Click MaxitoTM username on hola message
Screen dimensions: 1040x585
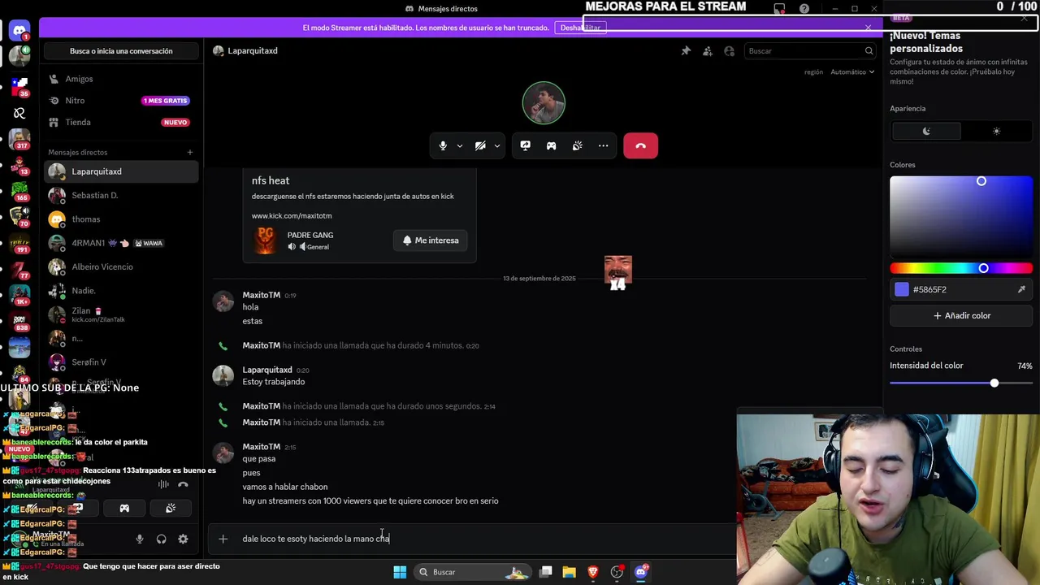[x=261, y=295]
